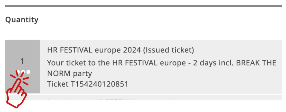This screenshot has height=112, width=286.
Task: Click the (Issued ticket) status label
Action: 168,50
